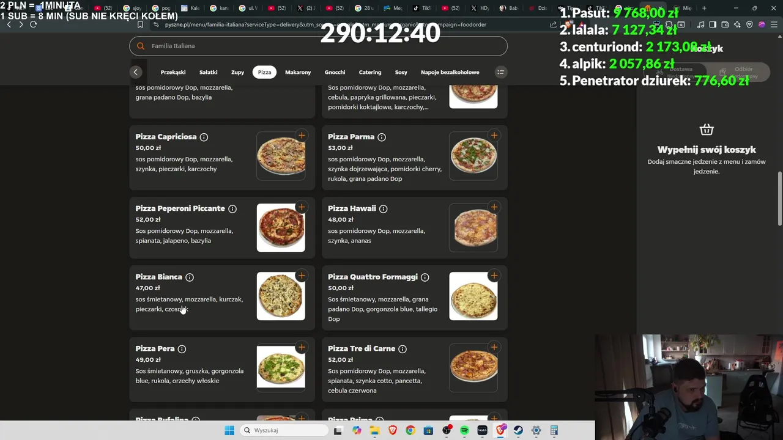
Task: Open the Pizza Hawaii photo
Action: [473, 228]
